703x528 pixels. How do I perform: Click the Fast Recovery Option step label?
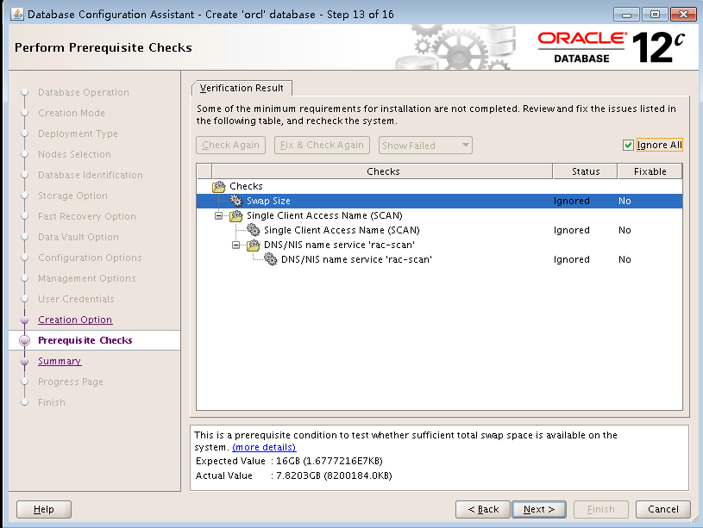pos(87,216)
